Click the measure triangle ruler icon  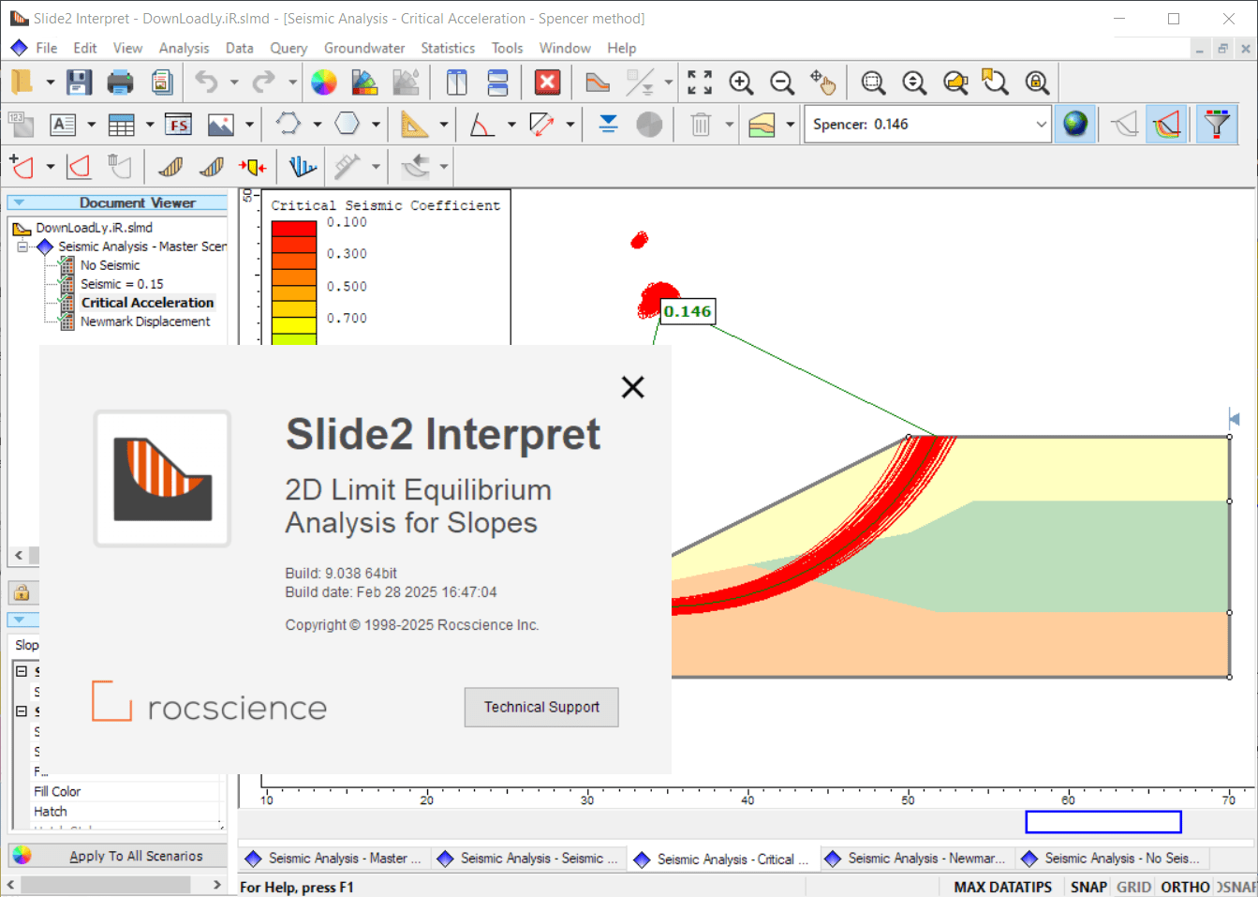tap(414, 124)
